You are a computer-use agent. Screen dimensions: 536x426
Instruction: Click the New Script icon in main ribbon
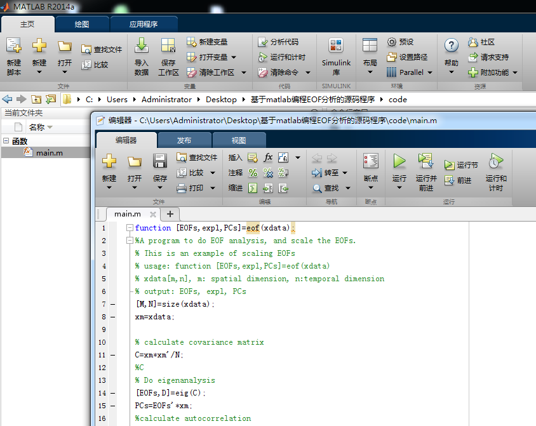click(x=14, y=46)
